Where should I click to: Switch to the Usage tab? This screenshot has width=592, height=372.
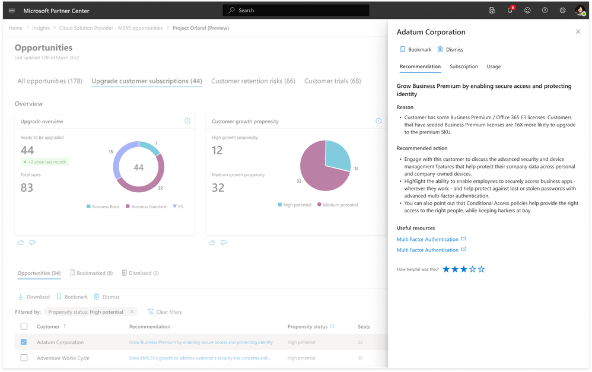494,66
